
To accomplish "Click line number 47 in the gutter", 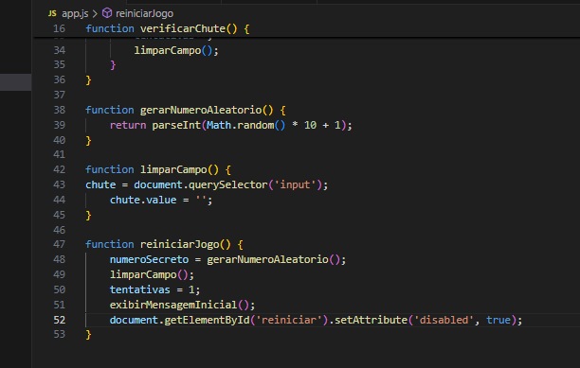I will coord(59,244).
